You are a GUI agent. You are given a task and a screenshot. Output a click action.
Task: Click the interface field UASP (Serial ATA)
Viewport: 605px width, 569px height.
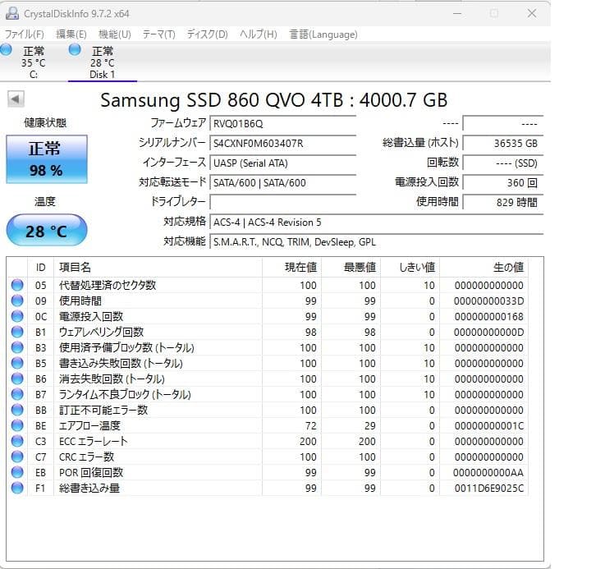(283, 163)
